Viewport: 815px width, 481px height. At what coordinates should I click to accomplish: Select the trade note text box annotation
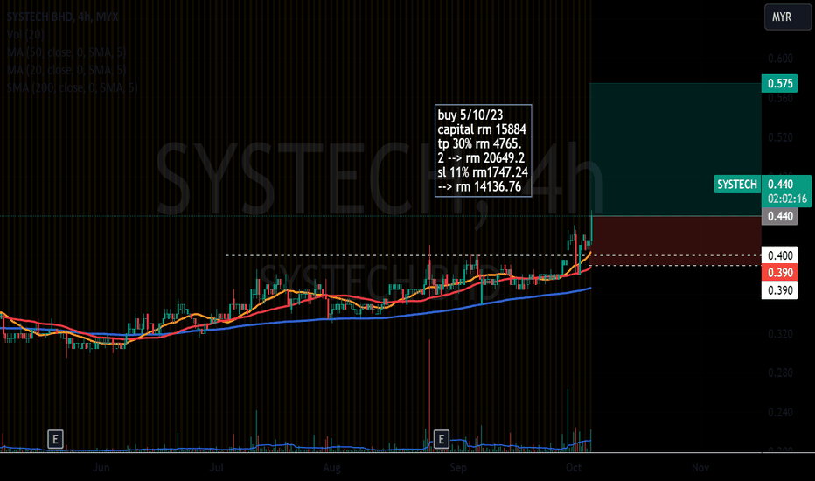pyautogui.click(x=483, y=150)
